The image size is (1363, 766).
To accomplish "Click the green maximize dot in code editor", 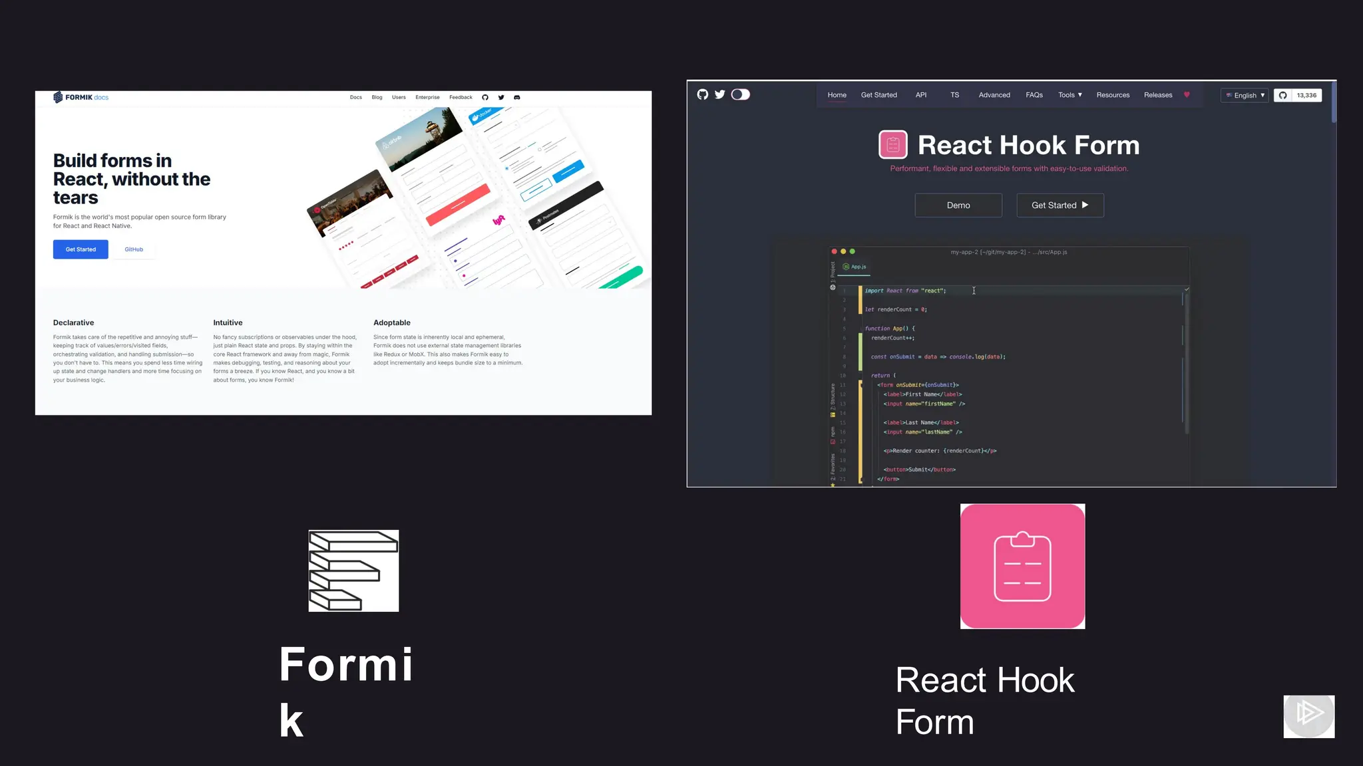I will [852, 251].
